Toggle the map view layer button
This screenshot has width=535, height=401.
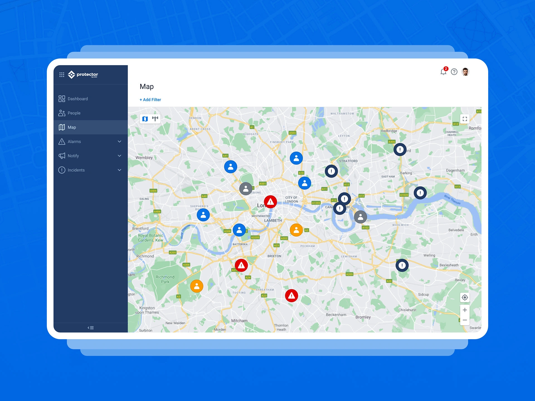[x=145, y=119]
